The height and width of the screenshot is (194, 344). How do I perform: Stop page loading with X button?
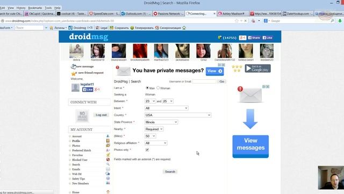pos(246,20)
